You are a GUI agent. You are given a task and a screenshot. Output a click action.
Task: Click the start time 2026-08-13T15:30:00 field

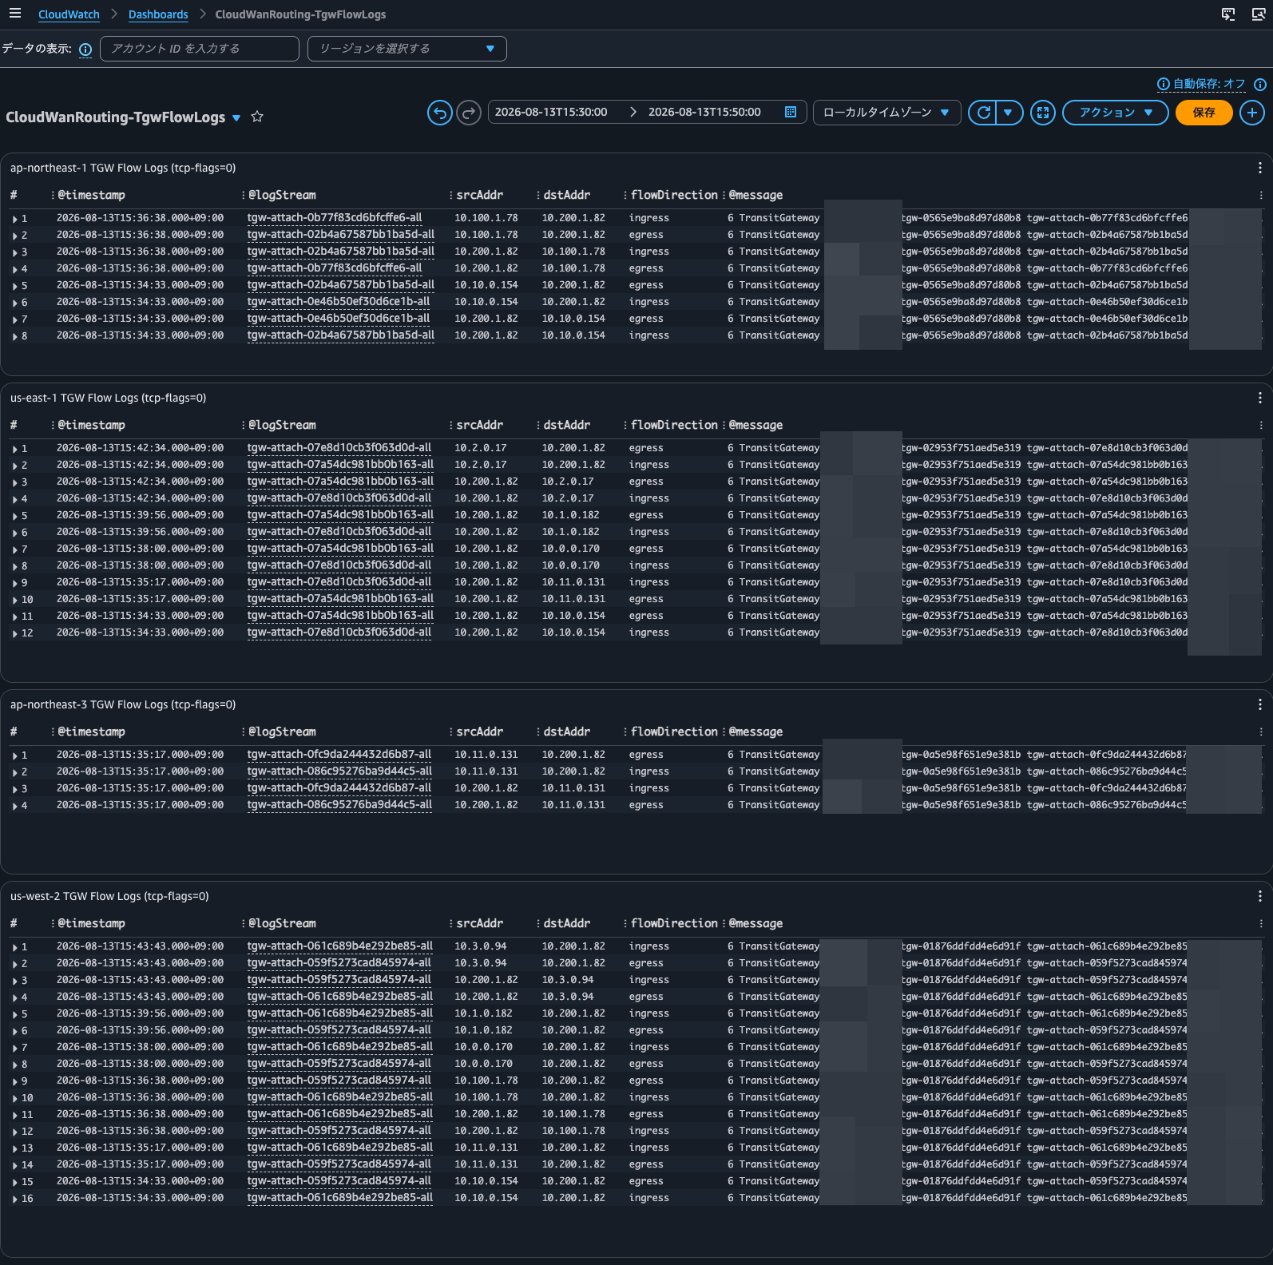pos(551,113)
